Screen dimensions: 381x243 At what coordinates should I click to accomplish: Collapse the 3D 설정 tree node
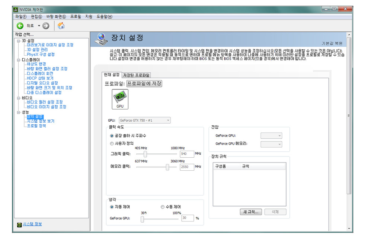tap(19, 41)
